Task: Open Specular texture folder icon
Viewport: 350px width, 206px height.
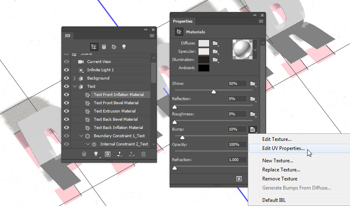Action: point(215,51)
